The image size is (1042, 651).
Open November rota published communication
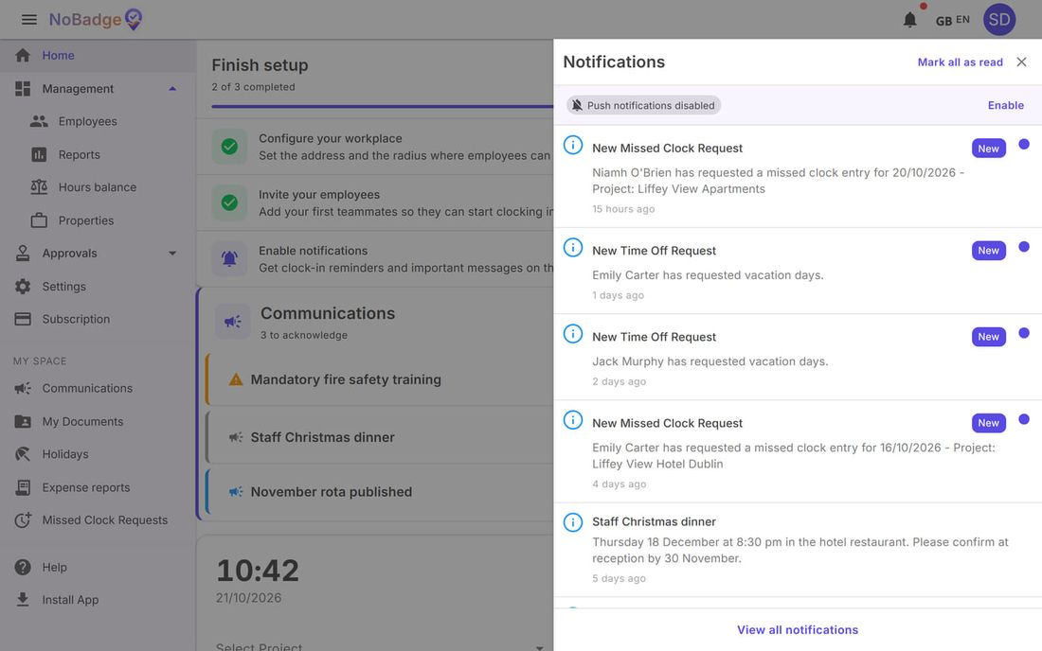coord(380,492)
